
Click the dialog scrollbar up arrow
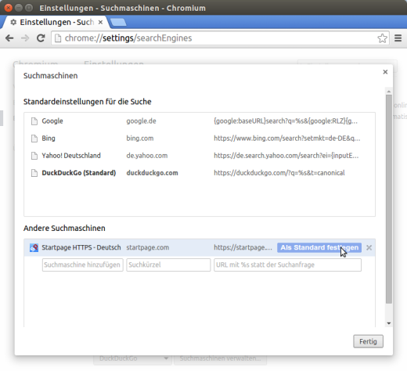coord(389,92)
